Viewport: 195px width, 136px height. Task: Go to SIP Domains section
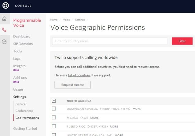pyautogui.click(x=23, y=44)
